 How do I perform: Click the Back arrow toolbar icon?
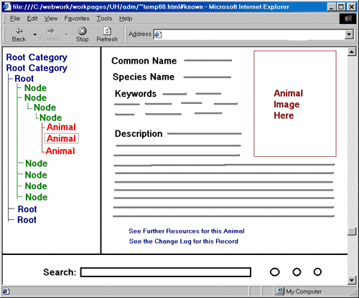(19, 31)
